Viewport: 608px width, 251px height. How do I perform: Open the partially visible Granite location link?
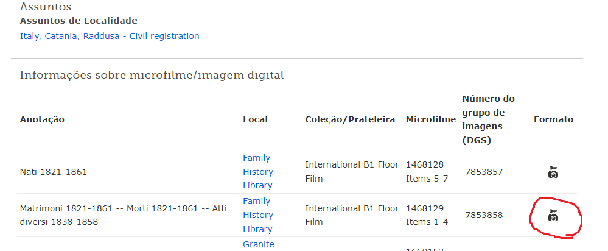(259, 244)
